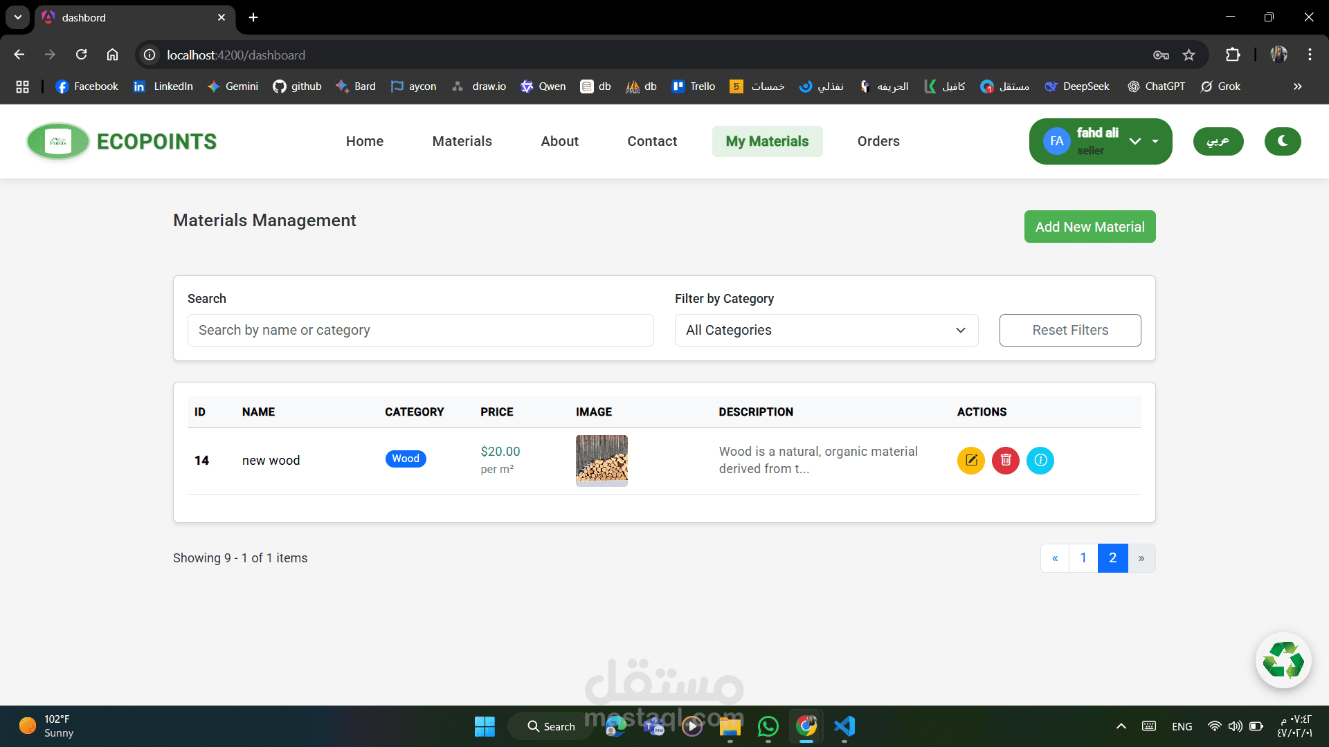Open Trello bookmark

coord(694,86)
